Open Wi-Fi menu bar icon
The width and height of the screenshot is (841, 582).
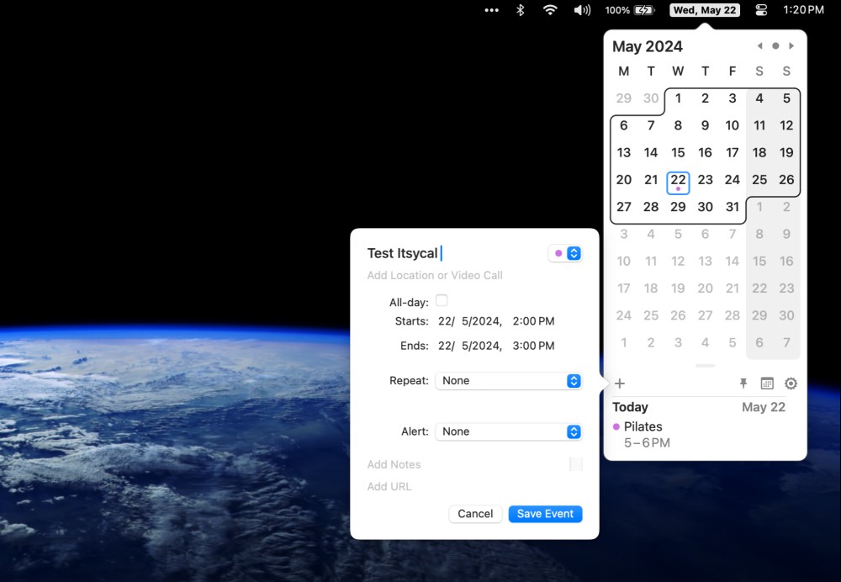click(x=550, y=10)
